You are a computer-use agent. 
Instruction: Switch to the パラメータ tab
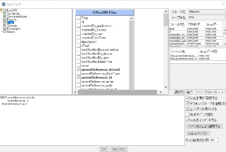pos(211,92)
